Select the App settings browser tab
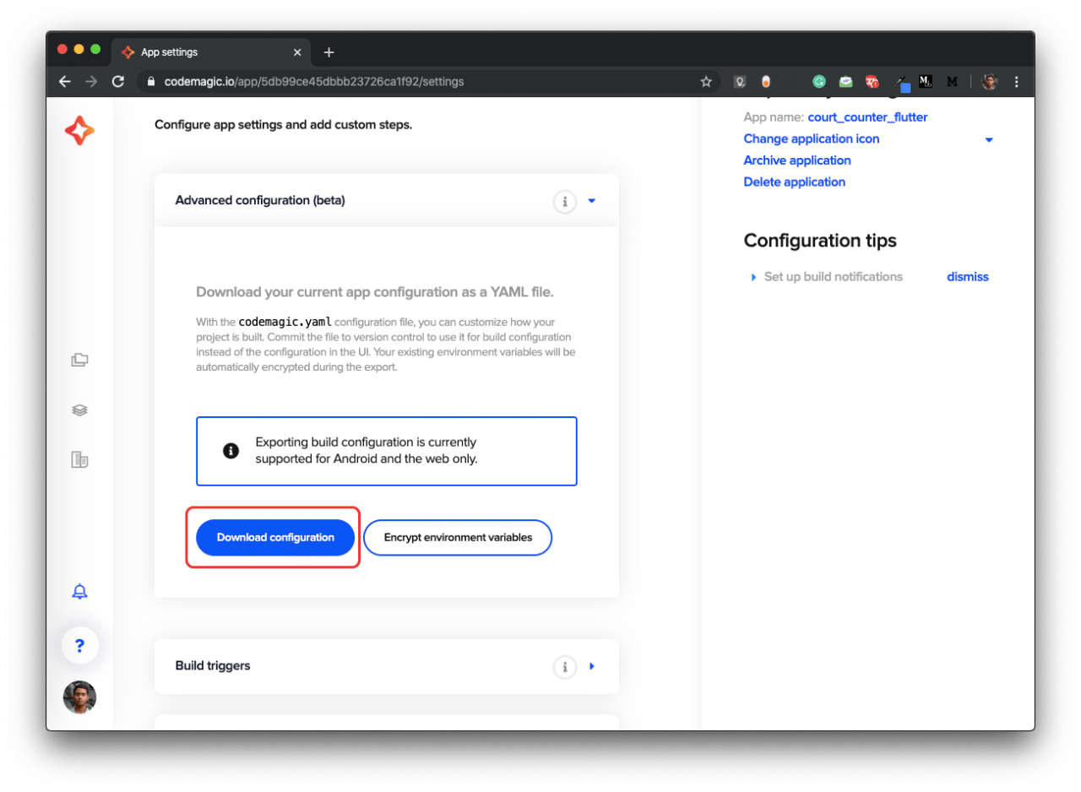This screenshot has height=792, width=1081. click(x=211, y=52)
